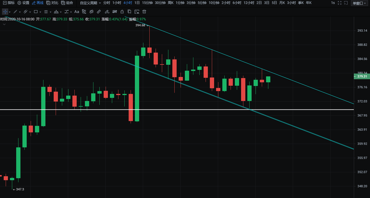This screenshot has width=370, height=198.
Task: Open the 指标 indicators menu
Action: 9,3
